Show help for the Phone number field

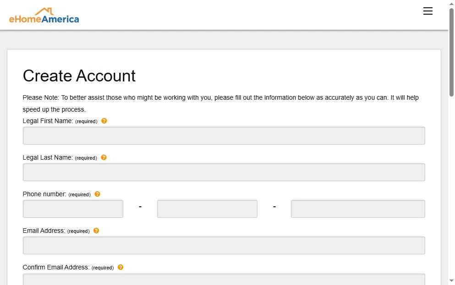pos(97,194)
